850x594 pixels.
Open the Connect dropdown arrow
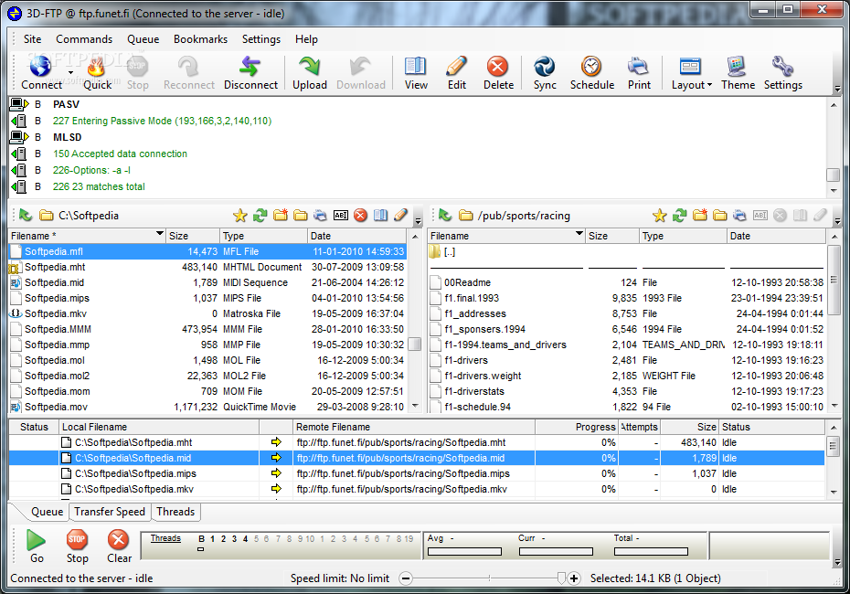click(x=70, y=72)
